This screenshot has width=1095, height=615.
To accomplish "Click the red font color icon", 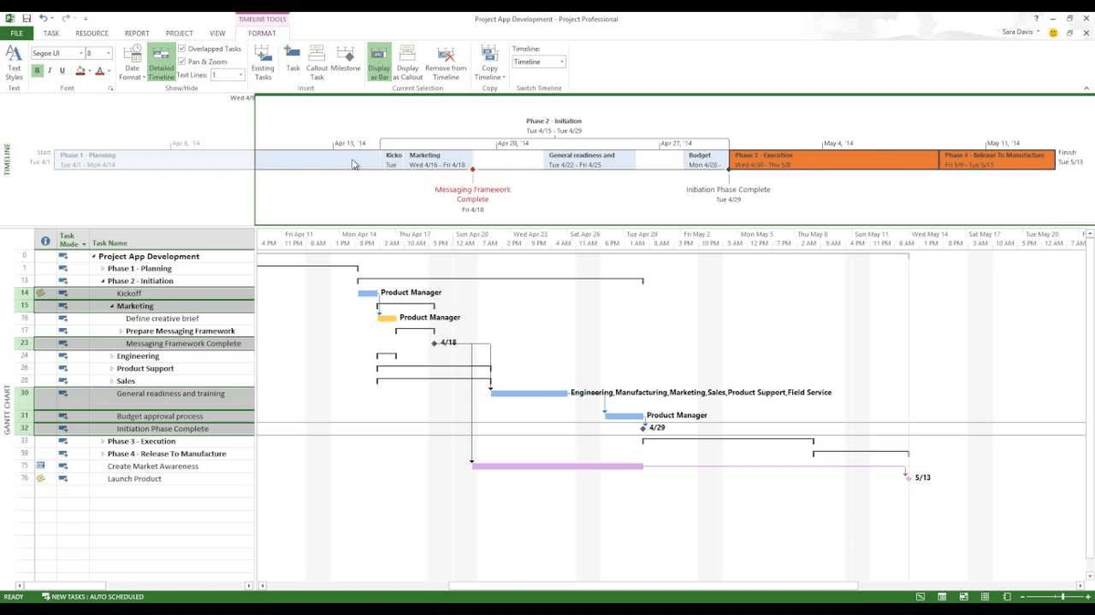I will (100, 70).
